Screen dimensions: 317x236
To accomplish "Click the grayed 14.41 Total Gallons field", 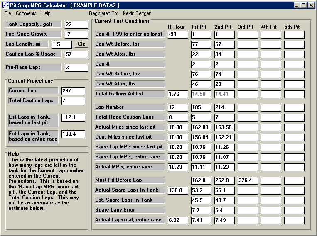I will (224, 94).
